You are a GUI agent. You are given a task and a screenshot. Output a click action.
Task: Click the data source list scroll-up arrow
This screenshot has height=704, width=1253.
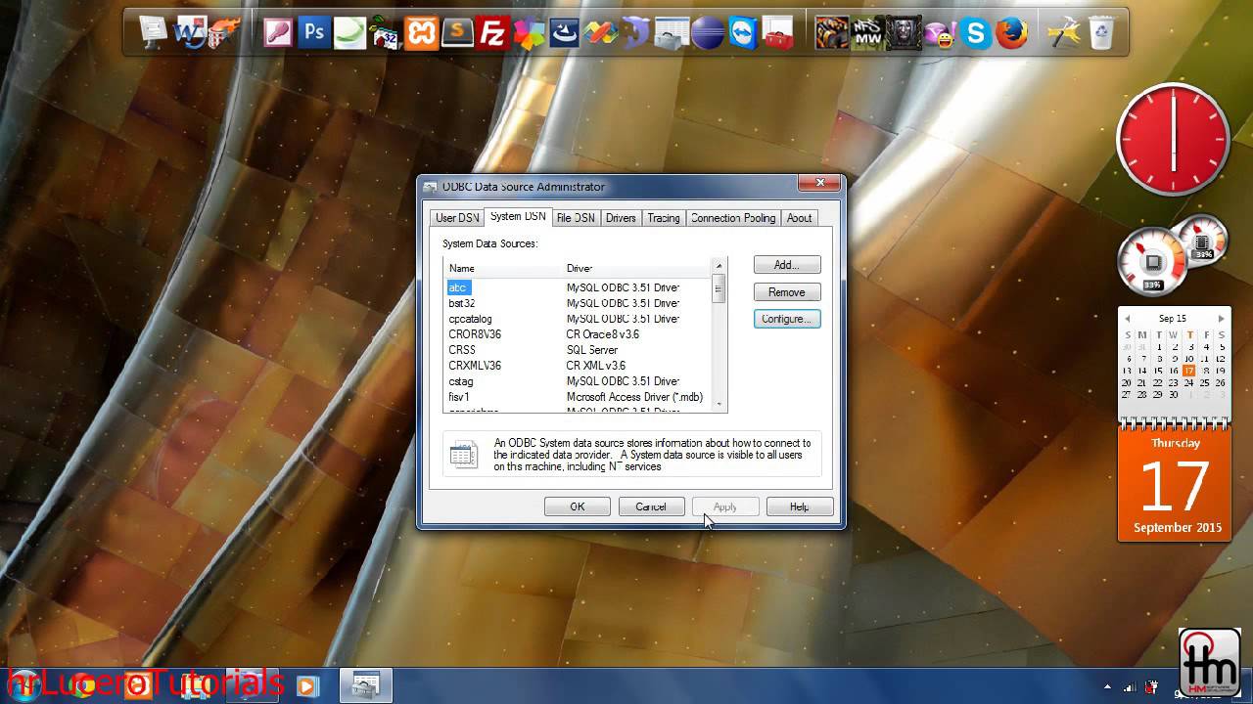coord(719,266)
